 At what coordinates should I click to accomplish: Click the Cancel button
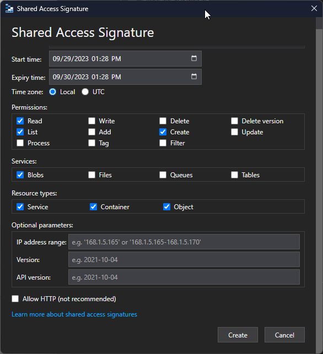(284, 335)
